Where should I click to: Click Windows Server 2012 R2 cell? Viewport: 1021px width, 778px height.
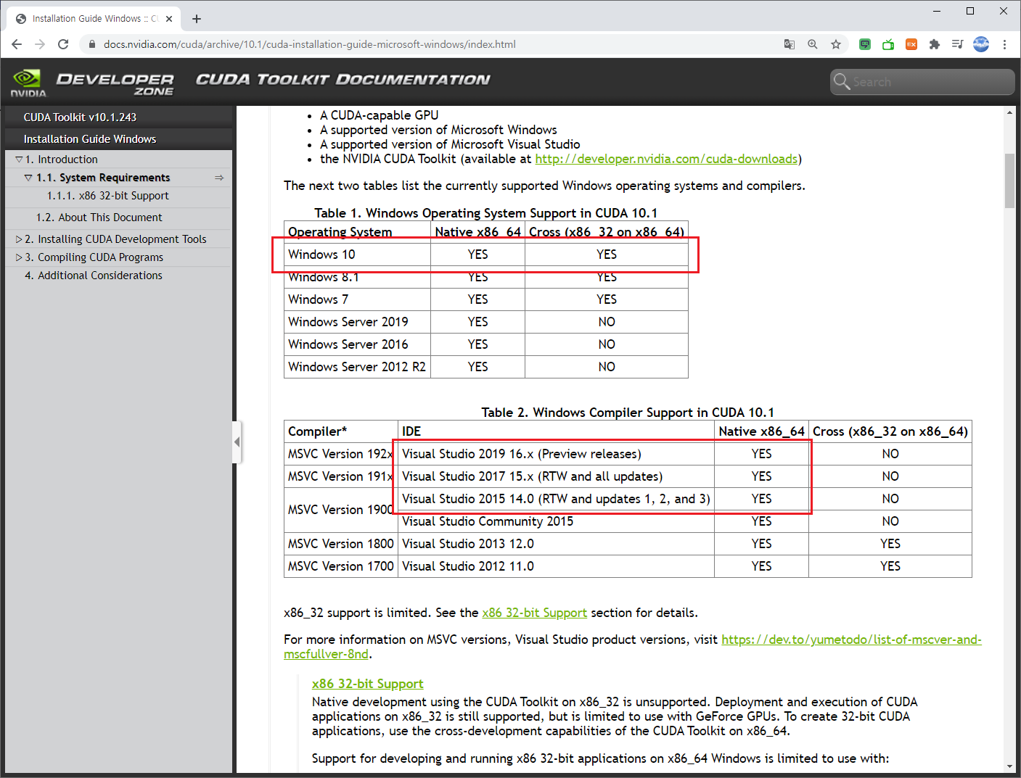(357, 367)
